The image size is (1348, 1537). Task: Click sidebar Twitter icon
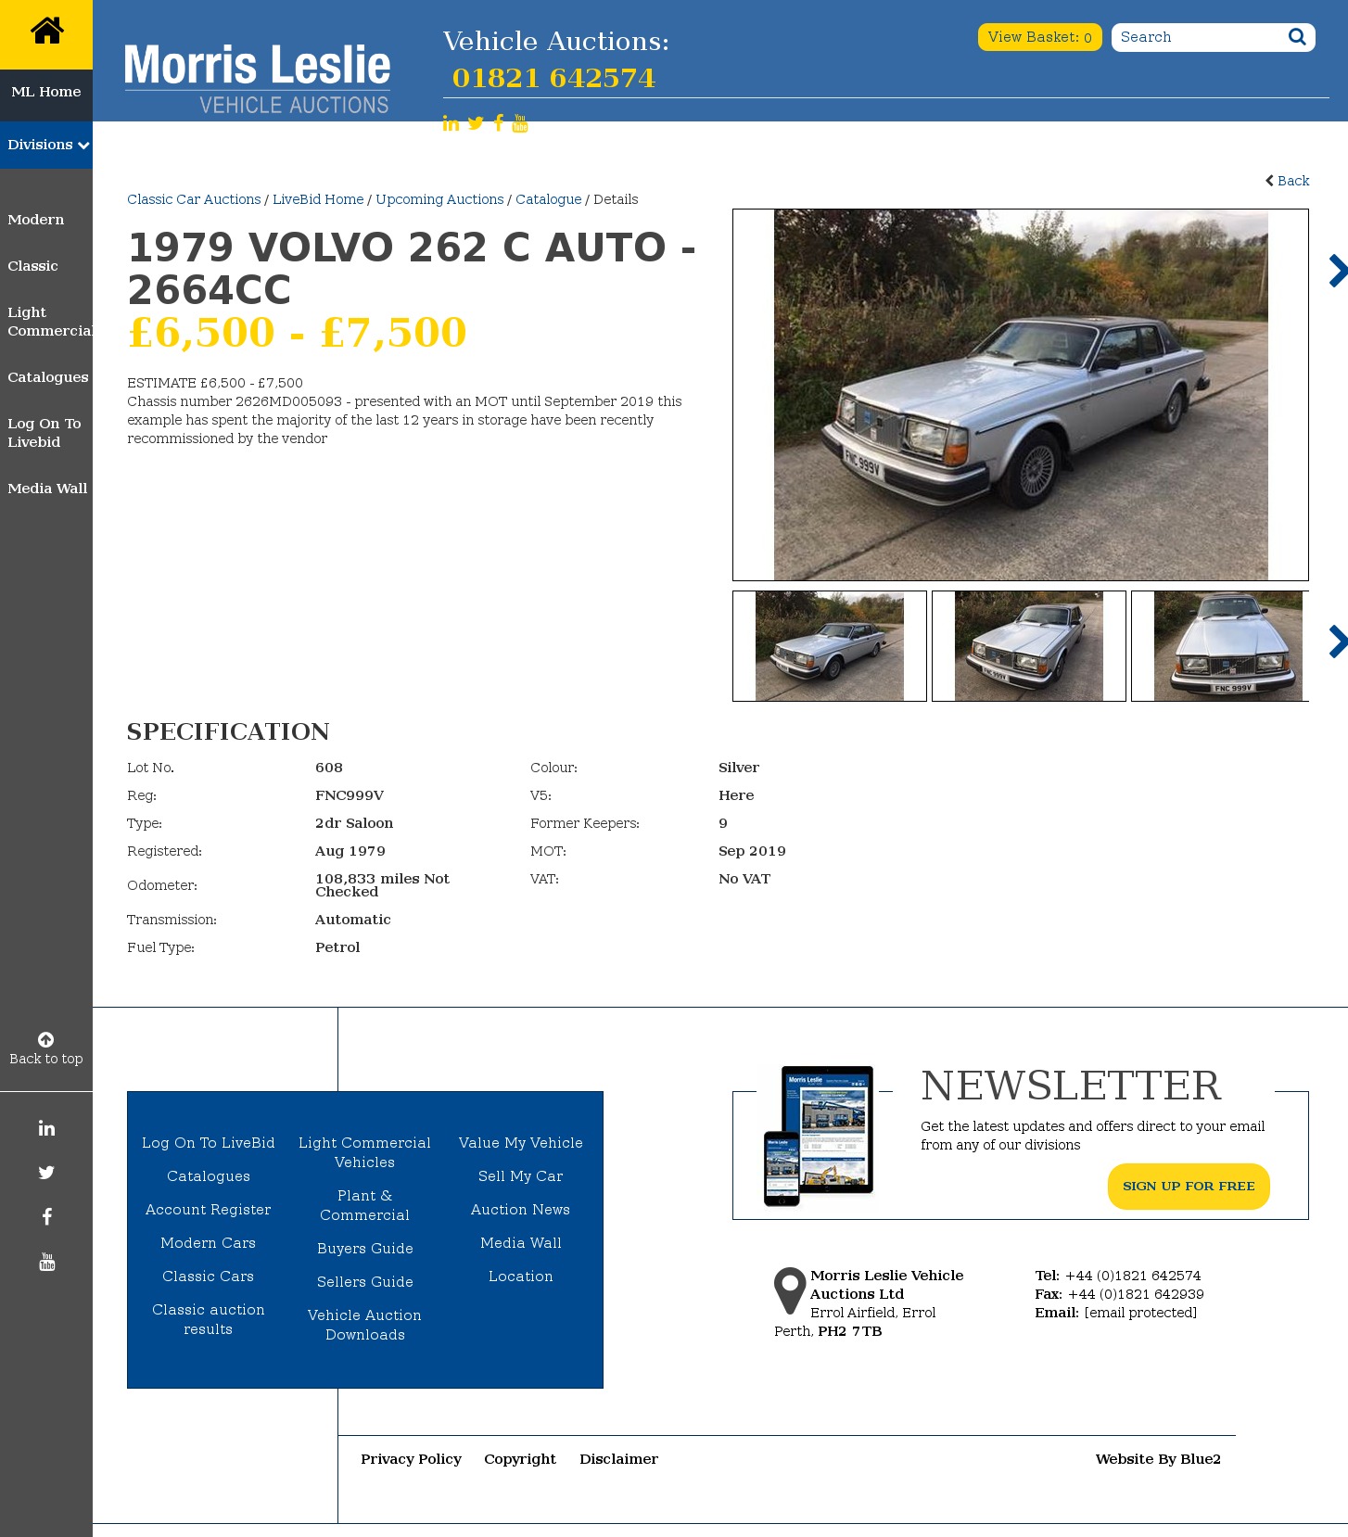pos(46,1173)
